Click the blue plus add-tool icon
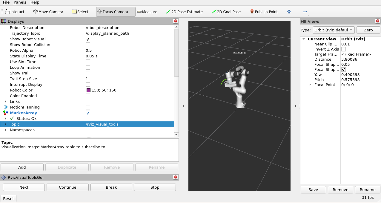The height and width of the screenshot is (203, 381). (289, 12)
